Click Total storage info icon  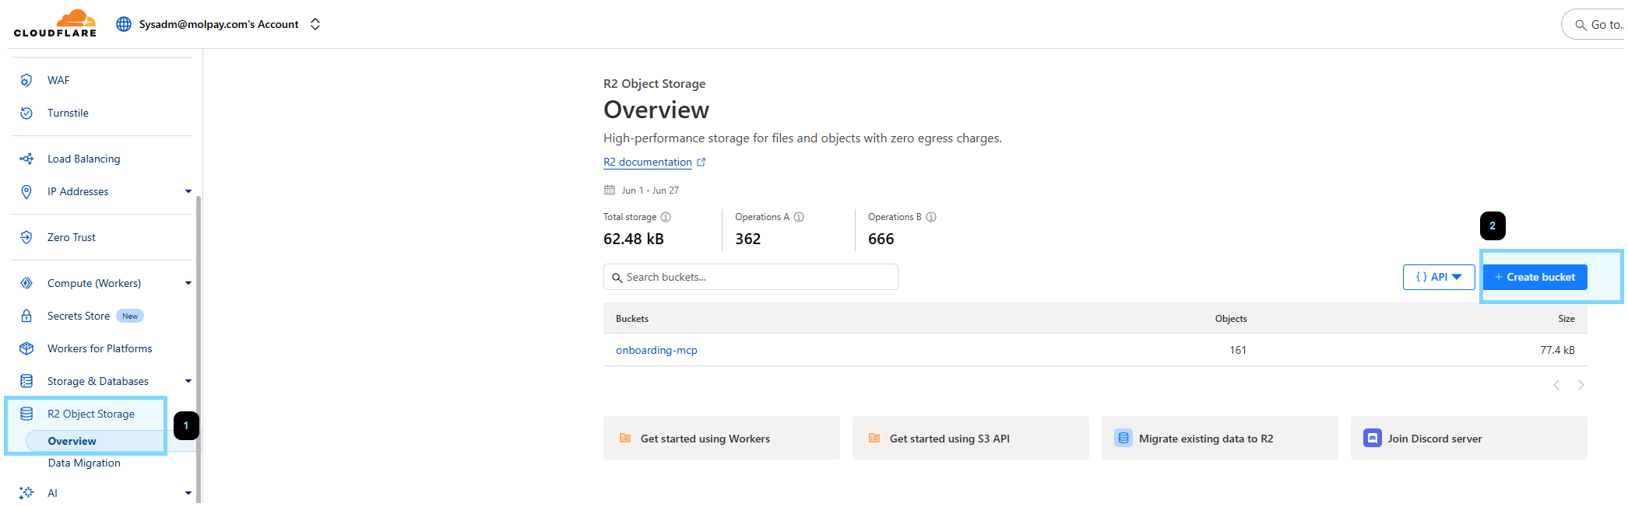pos(666,217)
